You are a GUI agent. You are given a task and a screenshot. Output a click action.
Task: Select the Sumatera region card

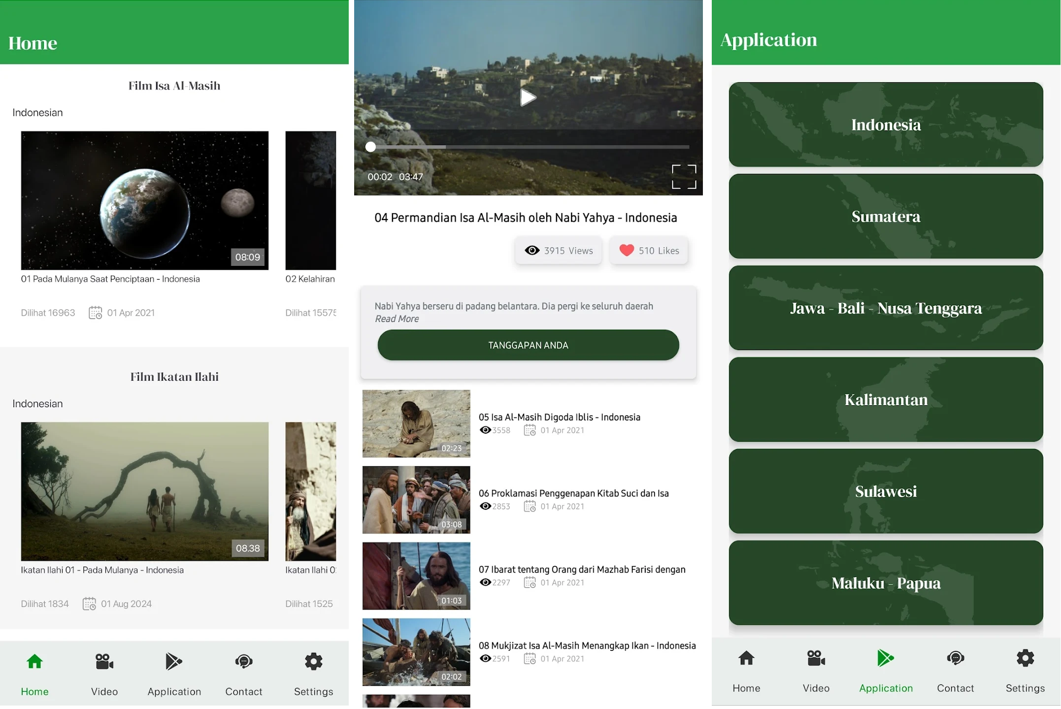coord(886,217)
